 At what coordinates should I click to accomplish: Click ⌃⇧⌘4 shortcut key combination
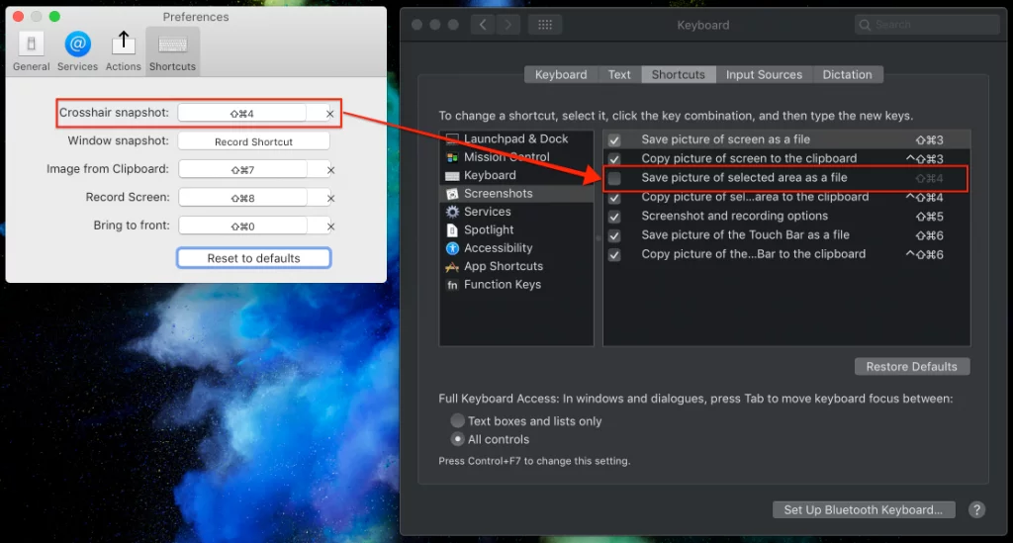click(x=925, y=197)
